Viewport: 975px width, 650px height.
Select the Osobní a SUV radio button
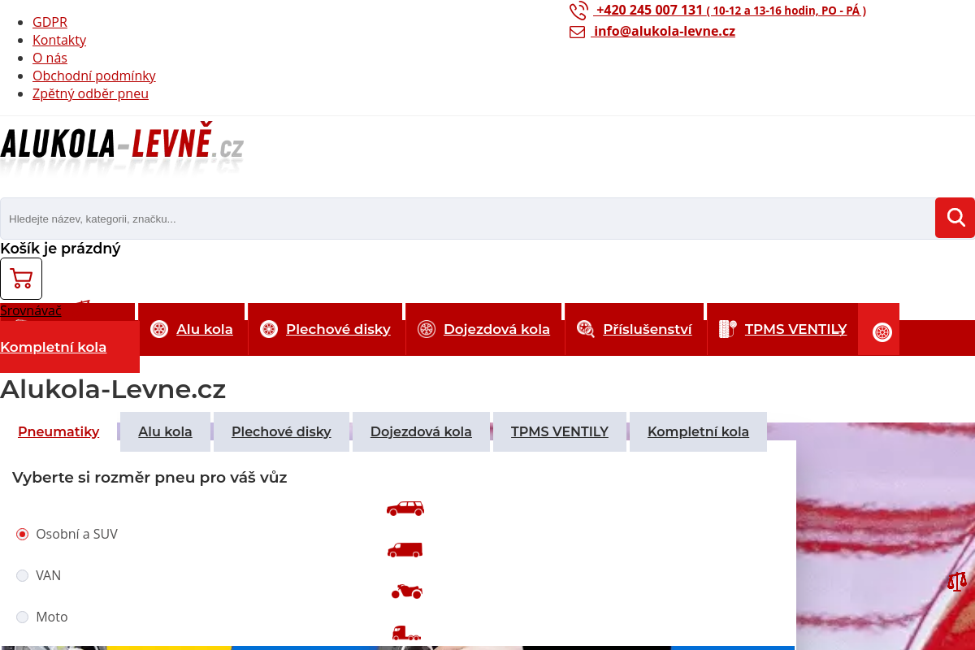[23, 534]
